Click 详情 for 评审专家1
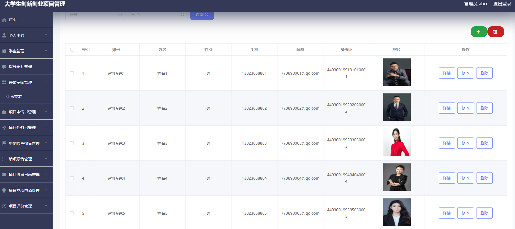Image resolution: width=515 pixels, height=229 pixels. point(447,73)
